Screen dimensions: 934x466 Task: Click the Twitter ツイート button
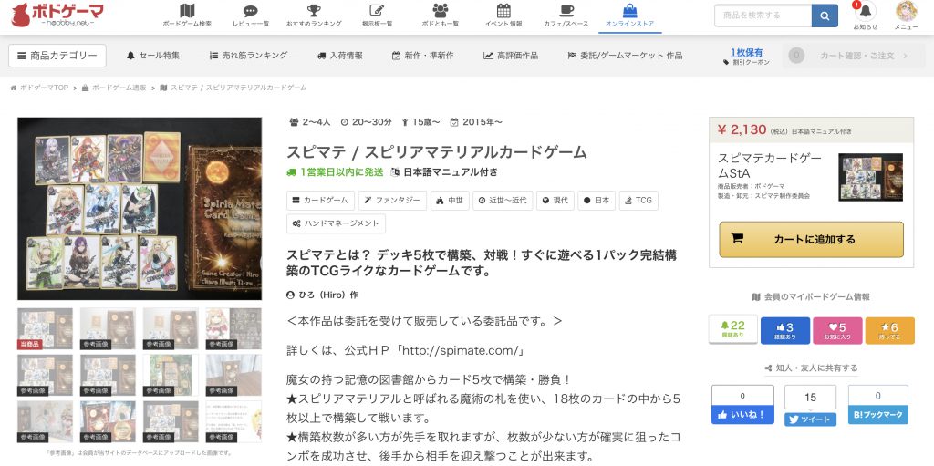[x=810, y=419]
